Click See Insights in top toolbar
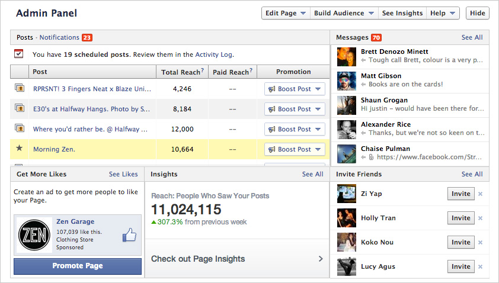499x283 pixels. tap(402, 13)
